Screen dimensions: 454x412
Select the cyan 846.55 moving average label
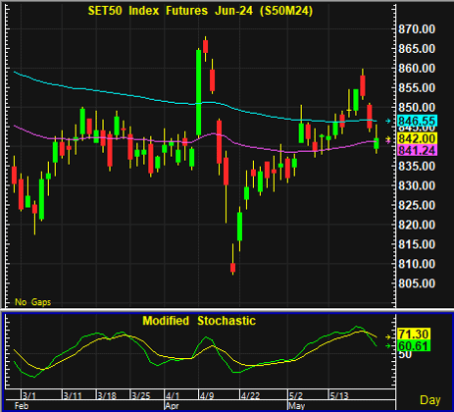(x=417, y=121)
